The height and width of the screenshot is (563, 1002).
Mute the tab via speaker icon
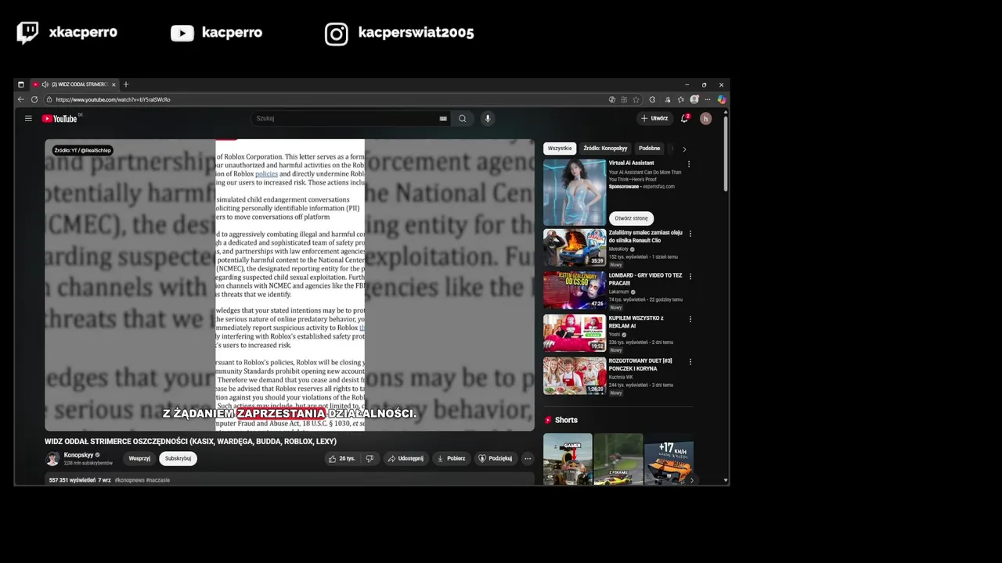click(45, 84)
